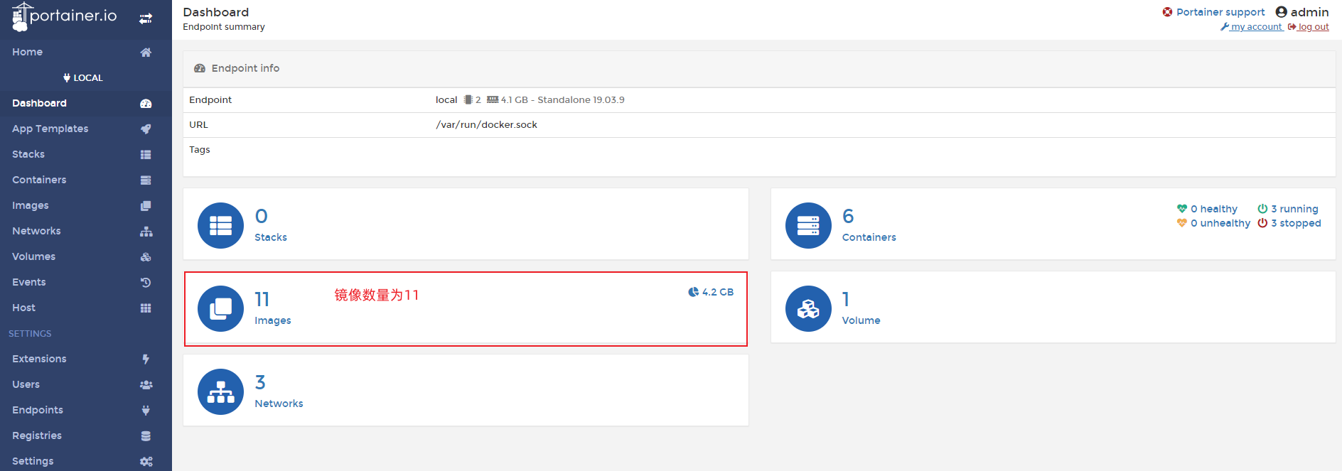Open Networks in the sidebar
The image size is (1342, 471).
tap(86, 231)
